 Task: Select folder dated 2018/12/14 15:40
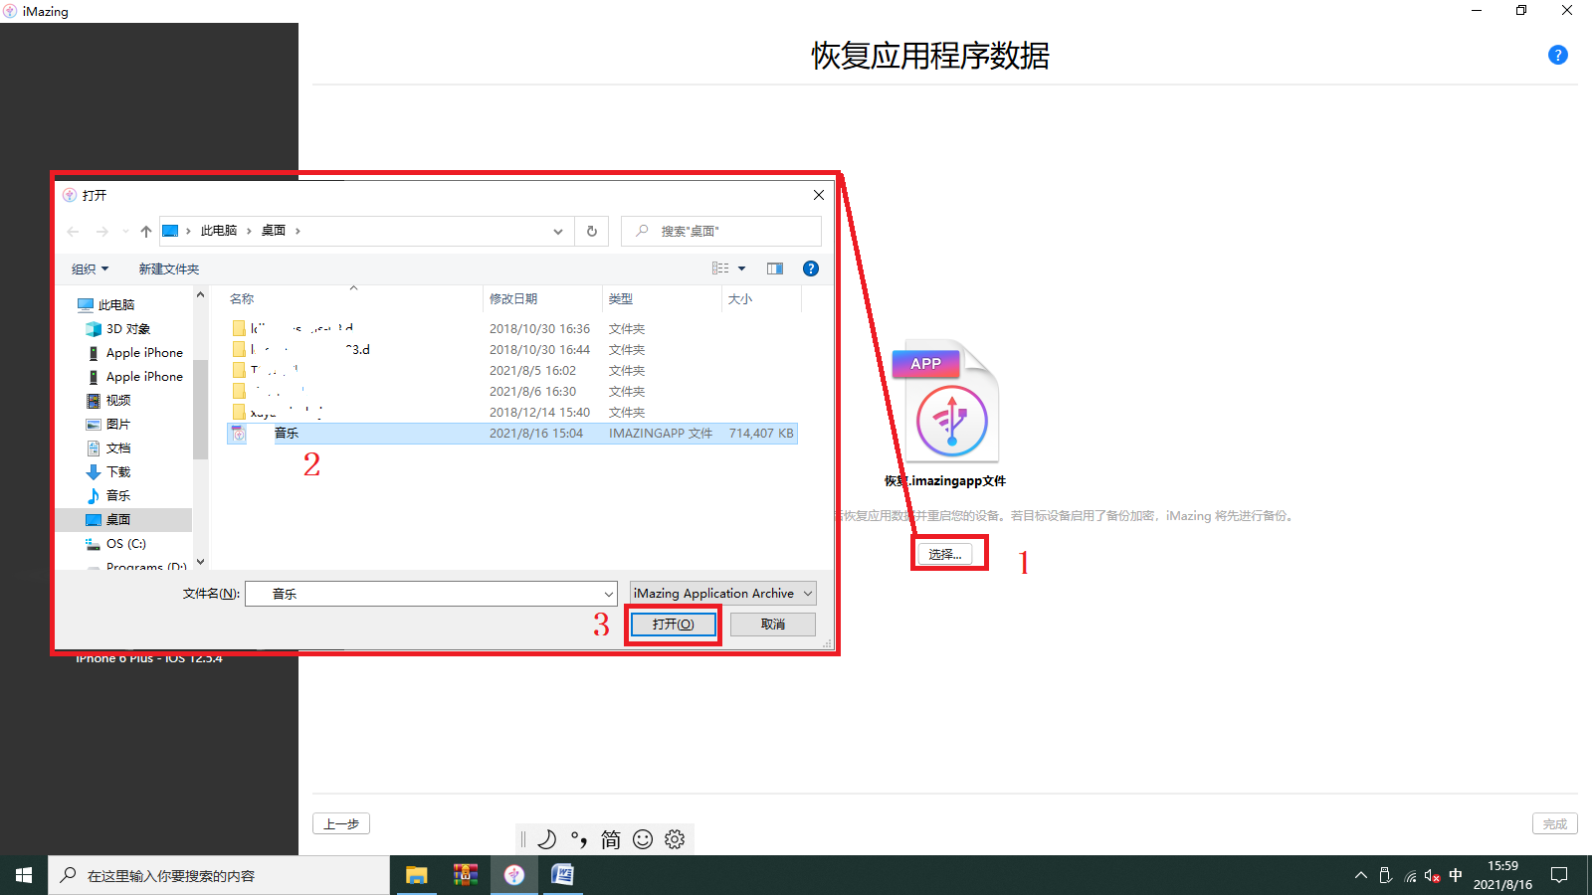[512, 412]
